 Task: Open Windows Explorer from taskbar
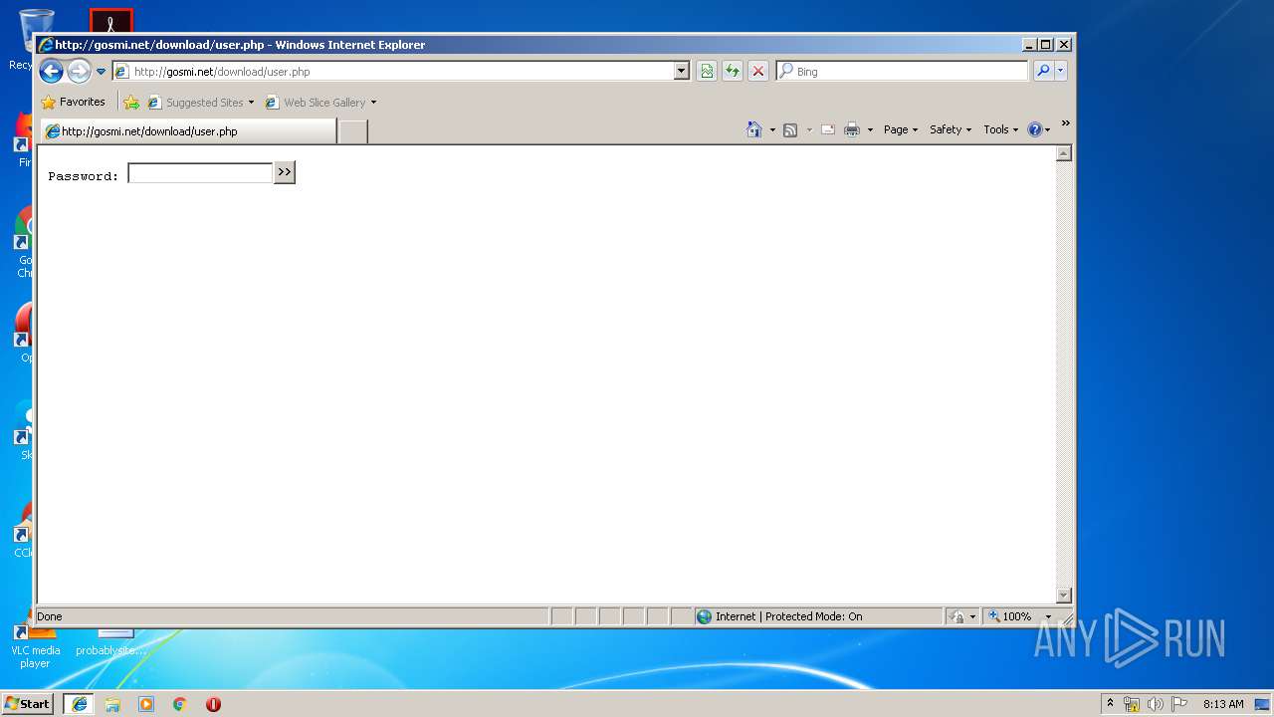(x=112, y=704)
